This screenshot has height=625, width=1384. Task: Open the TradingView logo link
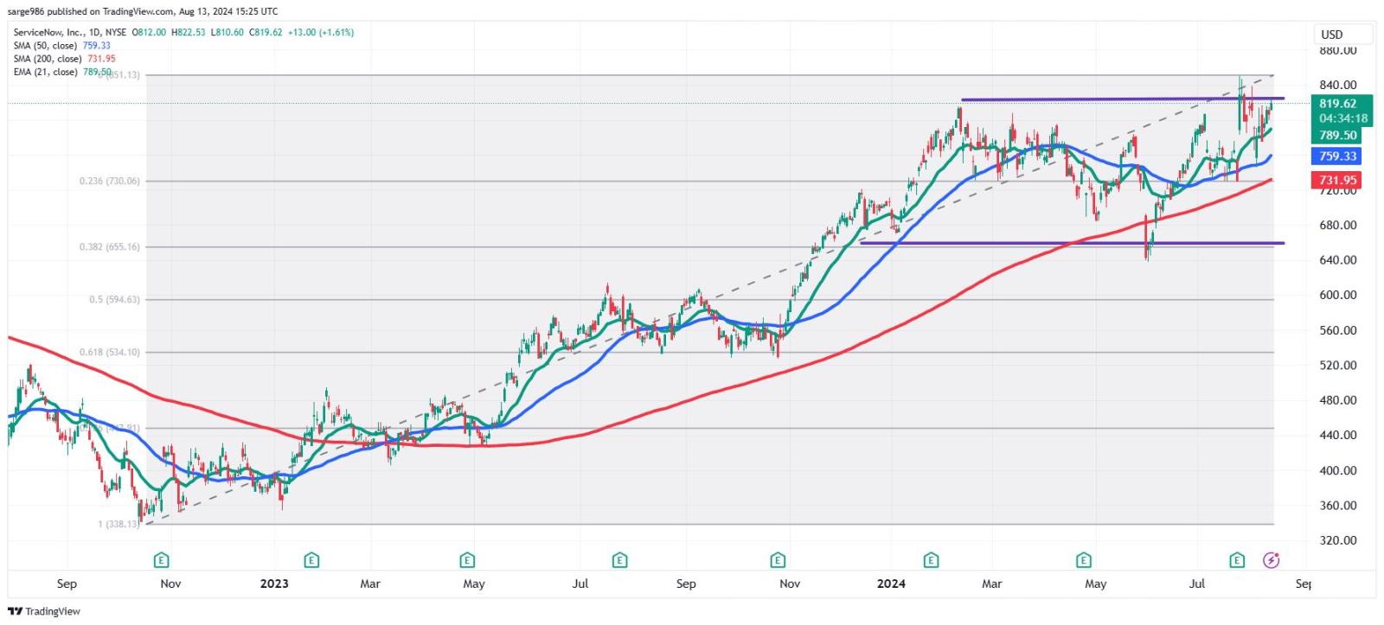[44, 611]
